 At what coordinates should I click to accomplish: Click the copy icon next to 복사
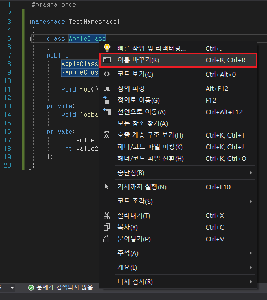[107, 227]
